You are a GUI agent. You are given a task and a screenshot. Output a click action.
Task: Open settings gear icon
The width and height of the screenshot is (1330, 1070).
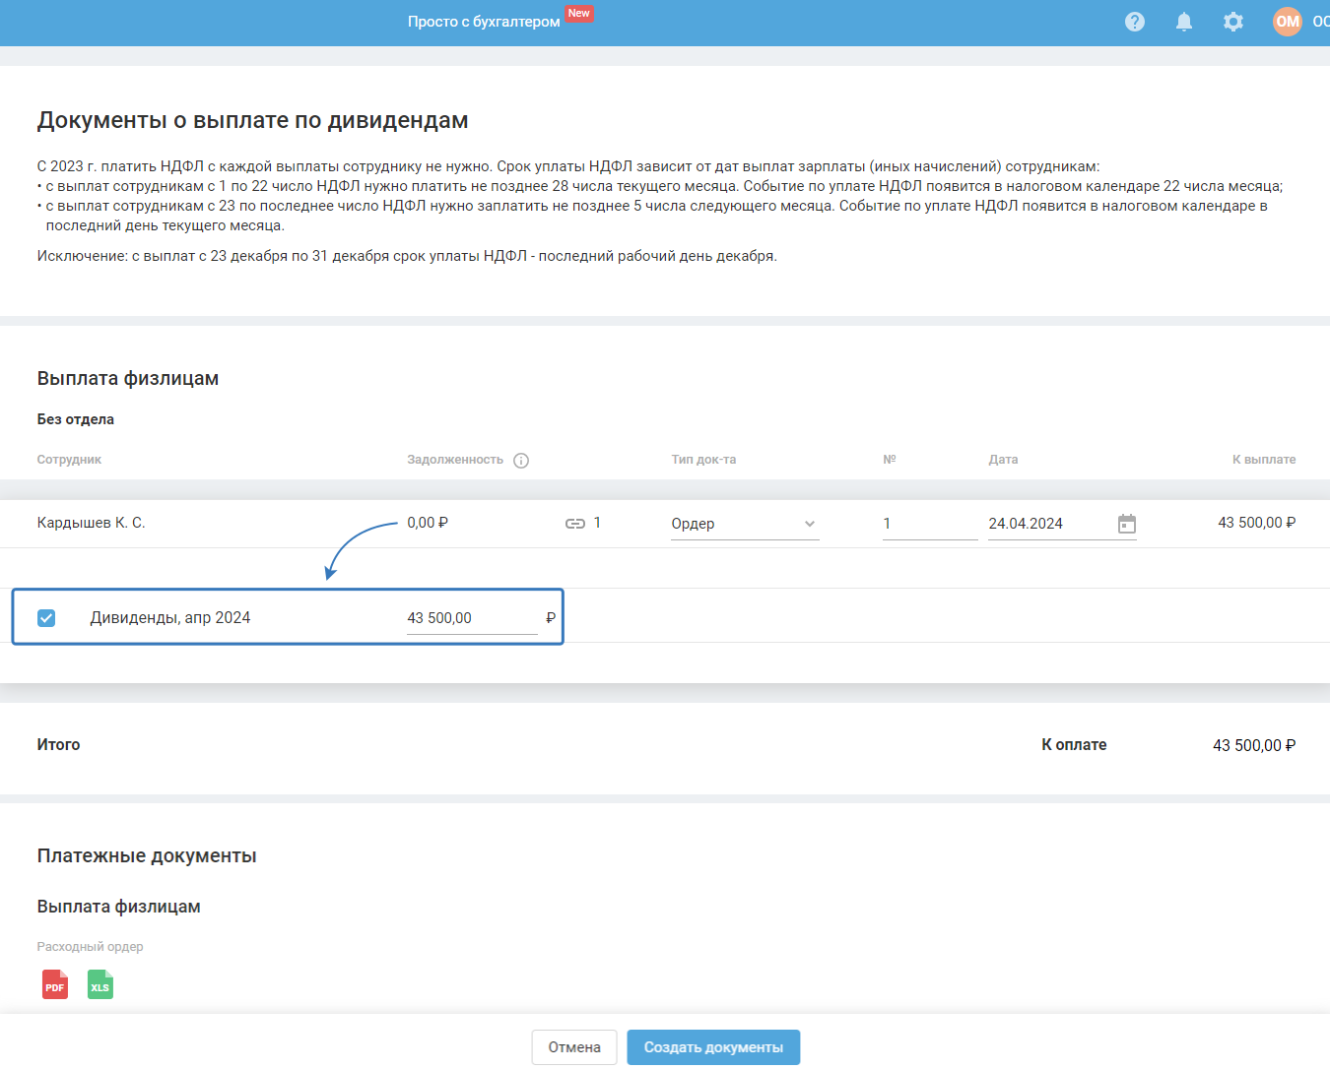(1233, 22)
